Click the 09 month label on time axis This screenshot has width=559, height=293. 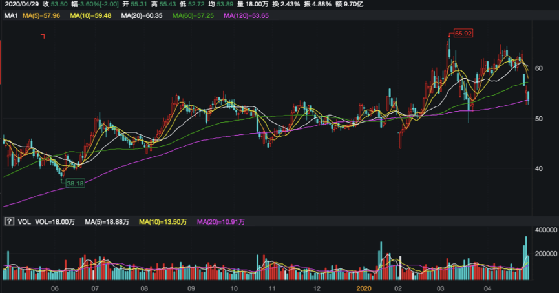[191, 288]
